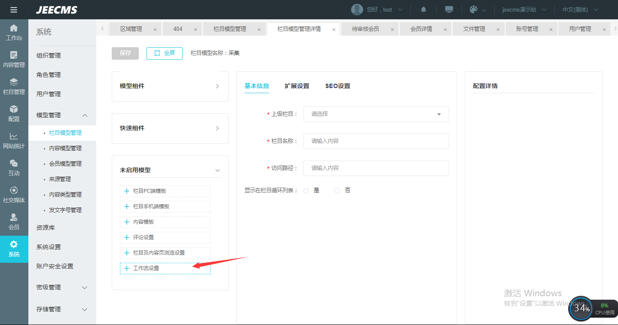Image resolution: width=618 pixels, height=325 pixels.
Task: Select 是 for 显示在栏目循环列表
Action: click(306, 191)
